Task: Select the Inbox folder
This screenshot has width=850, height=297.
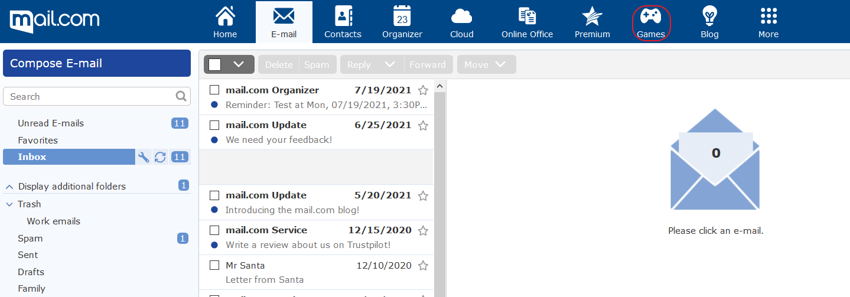Action: [x=69, y=156]
